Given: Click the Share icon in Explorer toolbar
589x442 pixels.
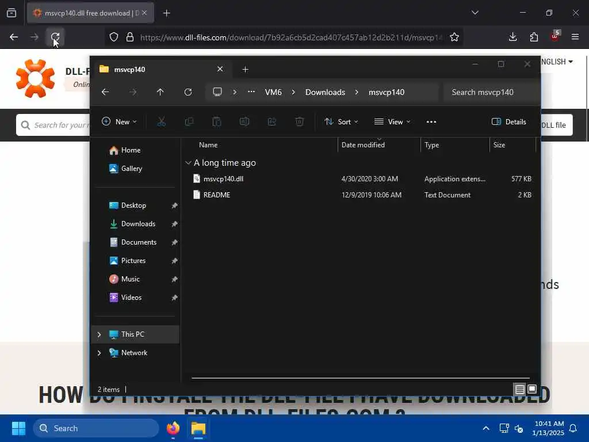Looking at the screenshot, I should coord(272,122).
